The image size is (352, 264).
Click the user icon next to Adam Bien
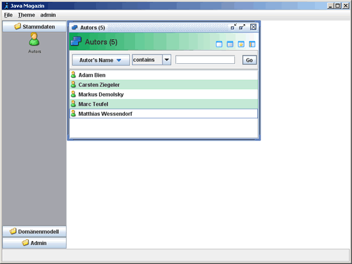click(74, 75)
